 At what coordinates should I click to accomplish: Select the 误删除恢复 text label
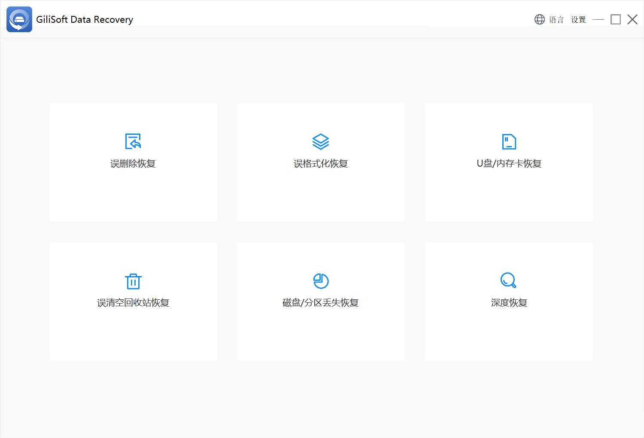point(133,164)
